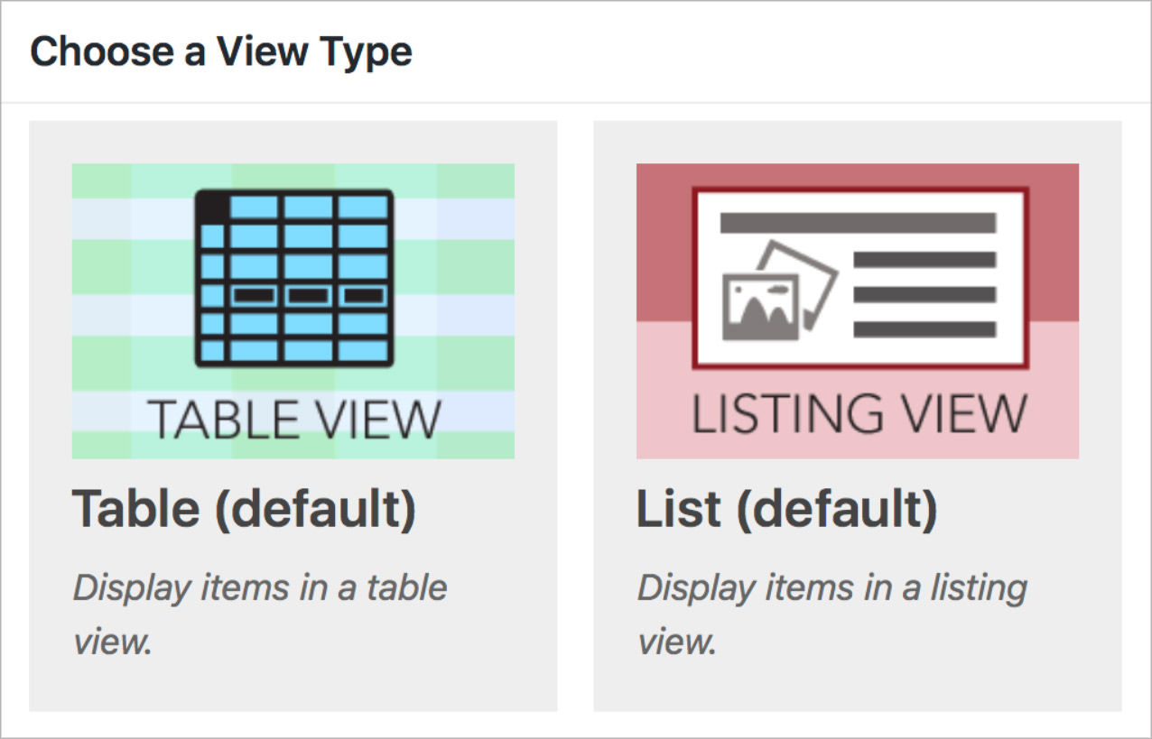Screen dimensions: 1152x739
Task: Click the highlighted dark row in the table icon
Action: [308, 295]
